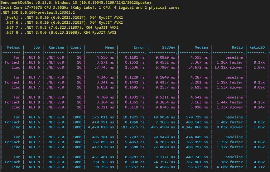Click StdDev value 6.7907 ns
Screen dimensions: 270x172
[x=165, y=67]
